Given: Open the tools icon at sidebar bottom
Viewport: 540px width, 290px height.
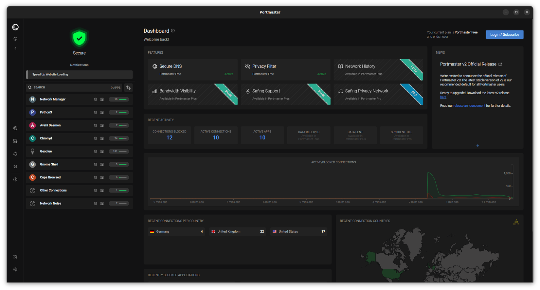Looking at the screenshot, I should tap(15, 257).
